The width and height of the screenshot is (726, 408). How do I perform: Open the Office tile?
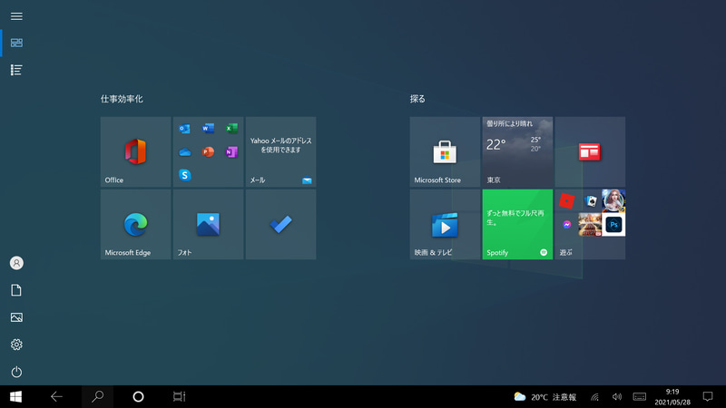(x=135, y=151)
